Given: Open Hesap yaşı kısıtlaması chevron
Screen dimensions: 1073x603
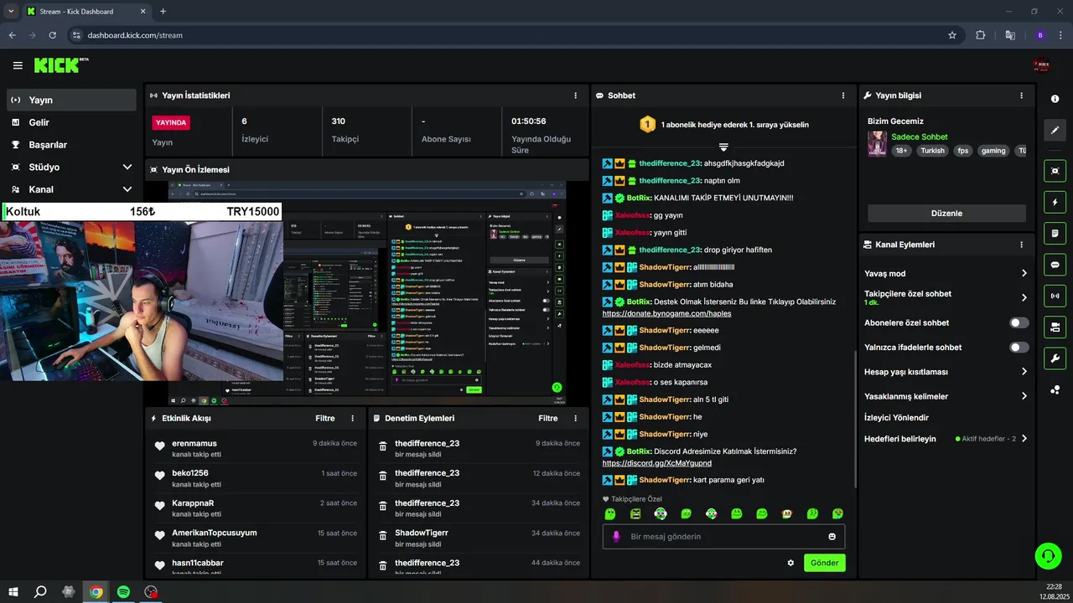Looking at the screenshot, I should (1024, 372).
